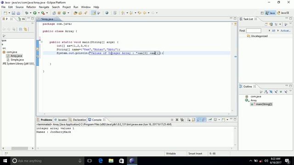Switch to Java EE perspective button
The width and height of the screenshot is (294, 165).
pyautogui.click(x=283, y=13)
